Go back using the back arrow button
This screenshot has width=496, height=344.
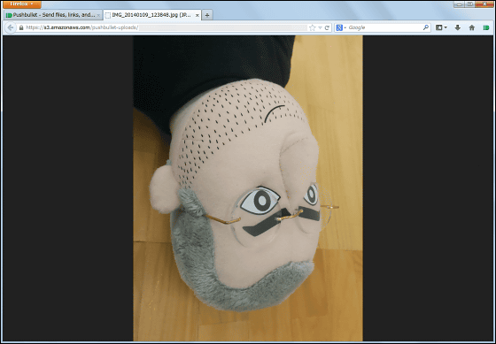pos(10,27)
